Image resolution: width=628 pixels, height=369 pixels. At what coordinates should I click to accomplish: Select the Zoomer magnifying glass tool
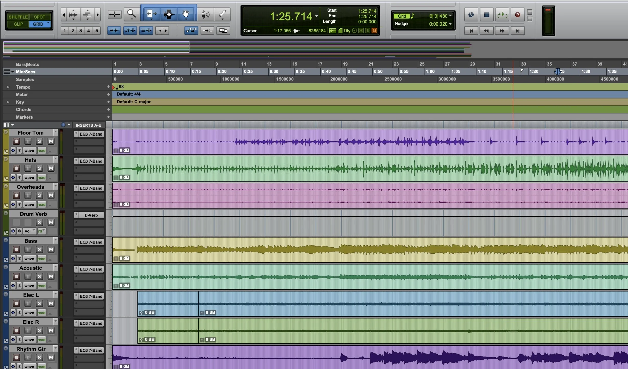pyautogui.click(x=131, y=14)
